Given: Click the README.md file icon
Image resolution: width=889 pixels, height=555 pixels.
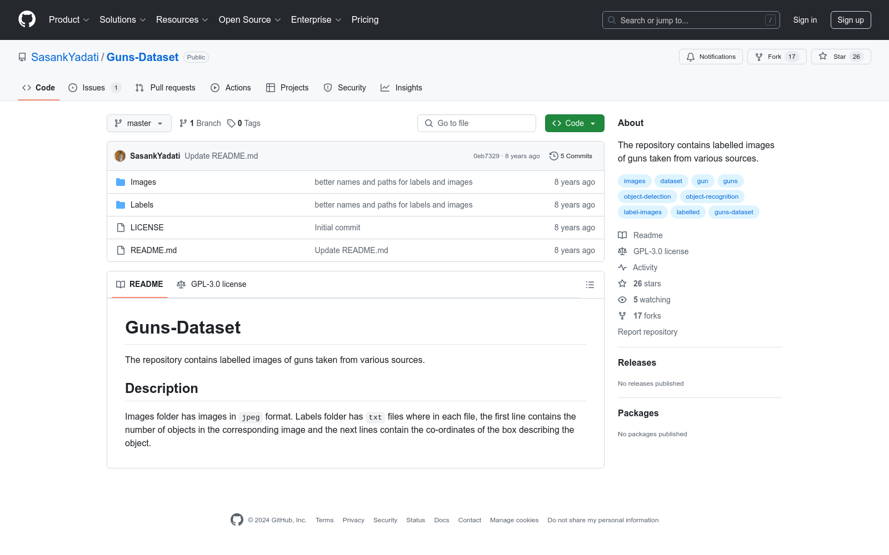Looking at the screenshot, I should point(121,250).
